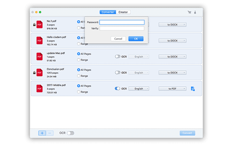Click the Convert button
Image resolution: width=233 pixels, height=146 pixels.
click(187, 133)
